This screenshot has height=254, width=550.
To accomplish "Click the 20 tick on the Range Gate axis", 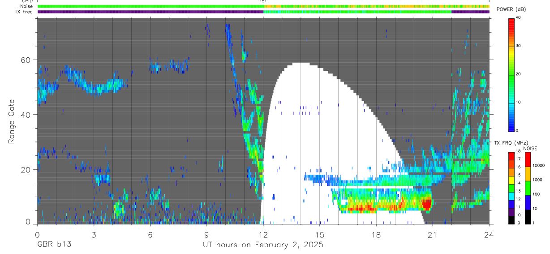I will [26, 169].
